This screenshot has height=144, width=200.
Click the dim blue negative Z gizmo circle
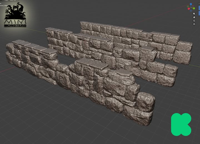[x=191, y=10]
